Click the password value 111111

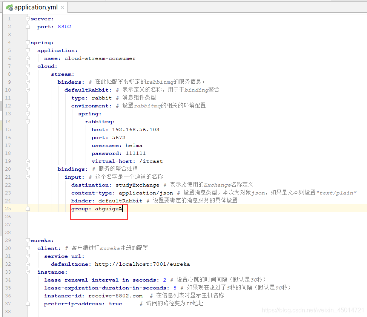coord(135,153)
